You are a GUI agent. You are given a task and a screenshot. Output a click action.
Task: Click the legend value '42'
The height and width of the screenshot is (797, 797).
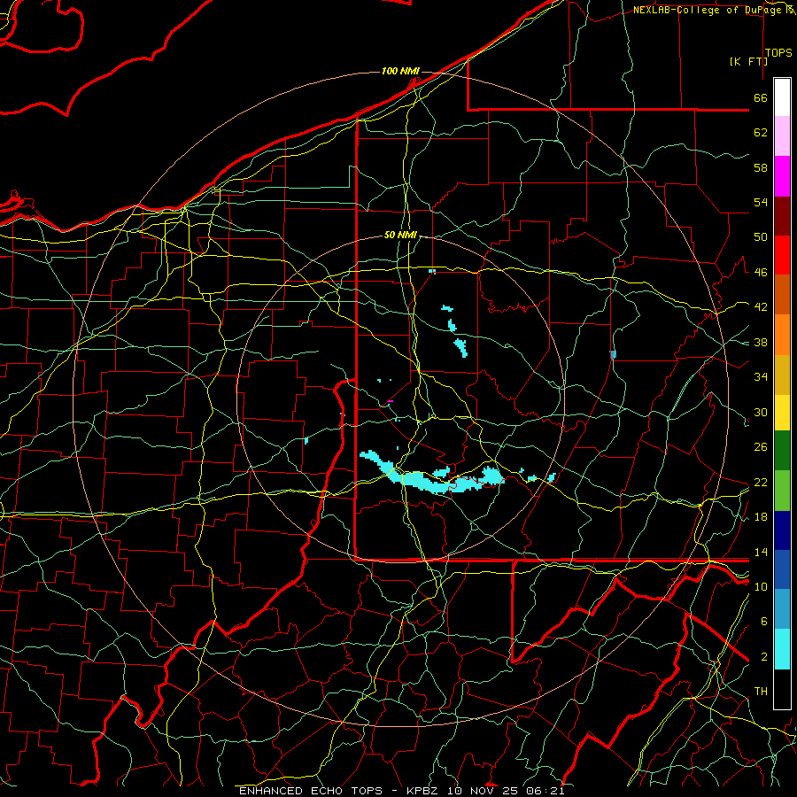tap(761, 307)
